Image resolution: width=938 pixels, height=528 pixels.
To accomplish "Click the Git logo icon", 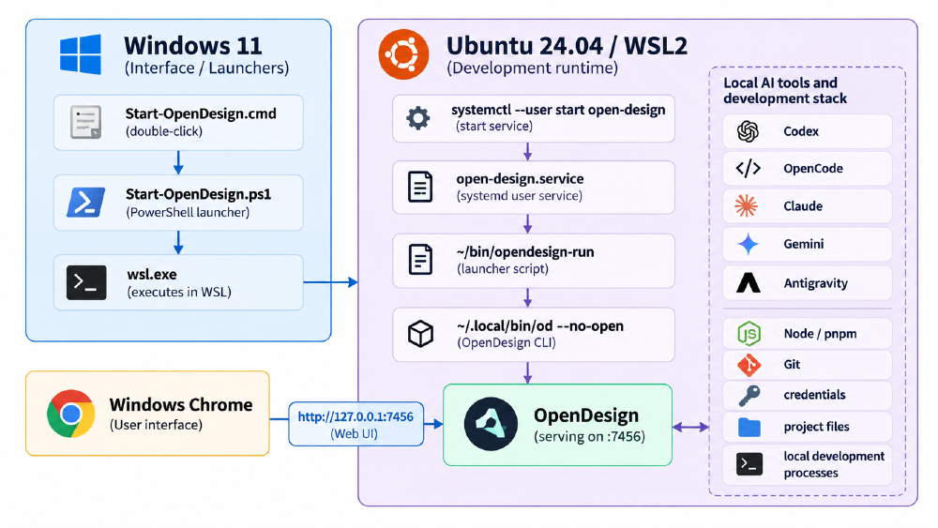I will click(749, 364).
